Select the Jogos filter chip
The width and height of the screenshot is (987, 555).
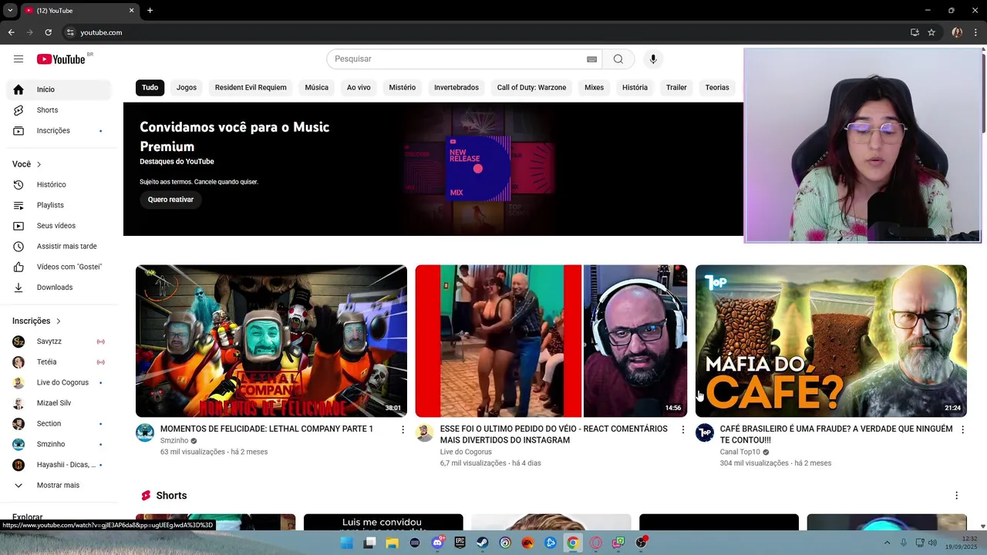pyautogui.click(x=187, y=87)
